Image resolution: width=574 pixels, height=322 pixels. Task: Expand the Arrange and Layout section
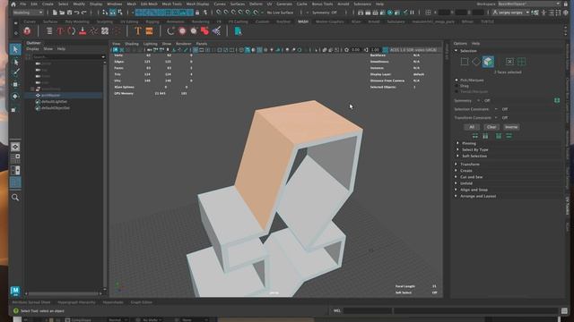pyautogui.click(x=457, y=196)
